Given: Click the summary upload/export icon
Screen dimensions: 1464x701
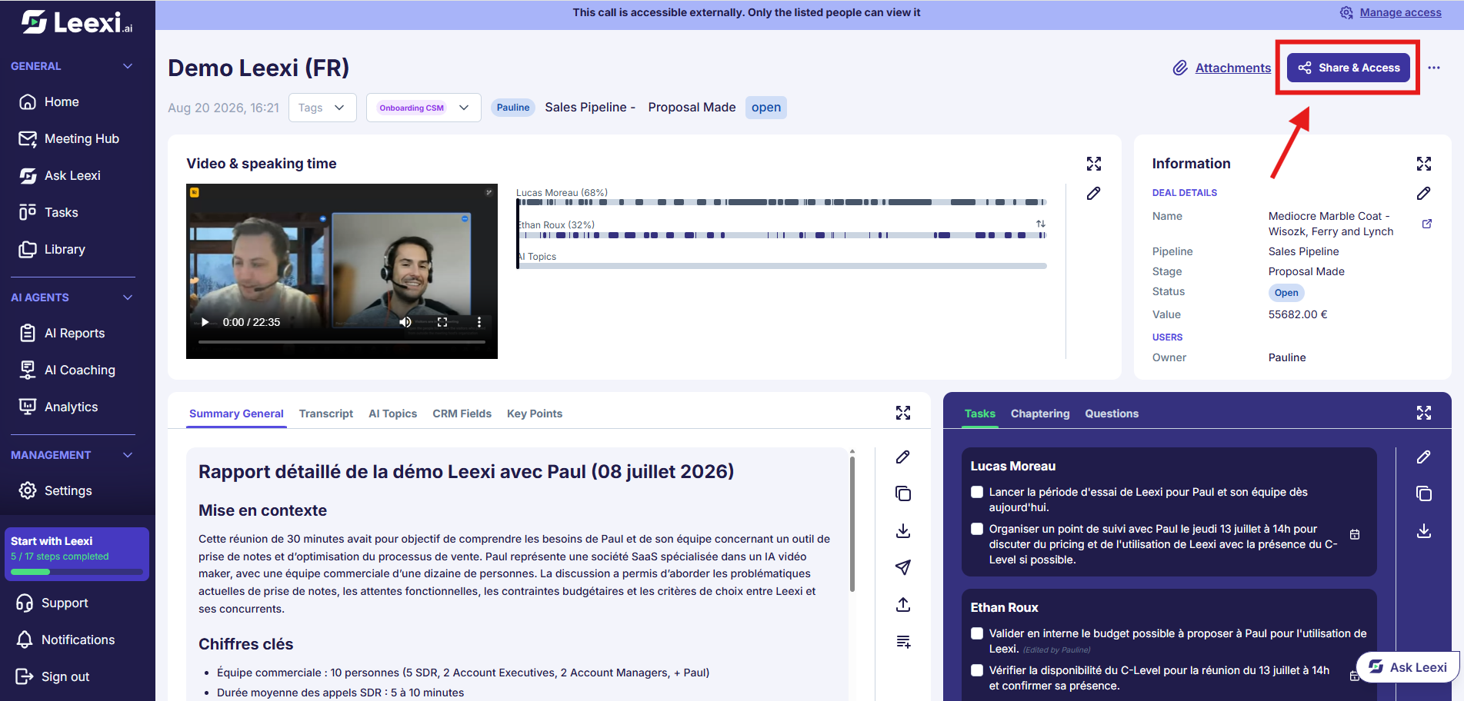Looking at the screenshot, I should click(903, 605).
